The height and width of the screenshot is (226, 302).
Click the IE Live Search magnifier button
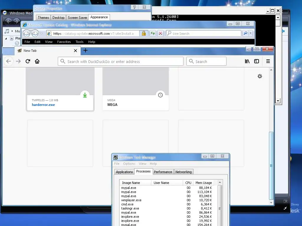pos(245,33)
